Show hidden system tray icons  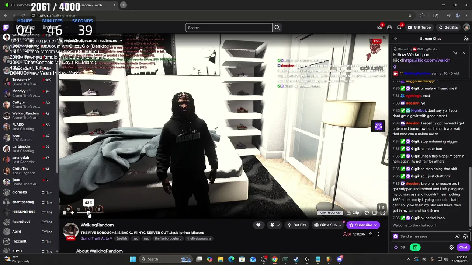tap(408, 259)
